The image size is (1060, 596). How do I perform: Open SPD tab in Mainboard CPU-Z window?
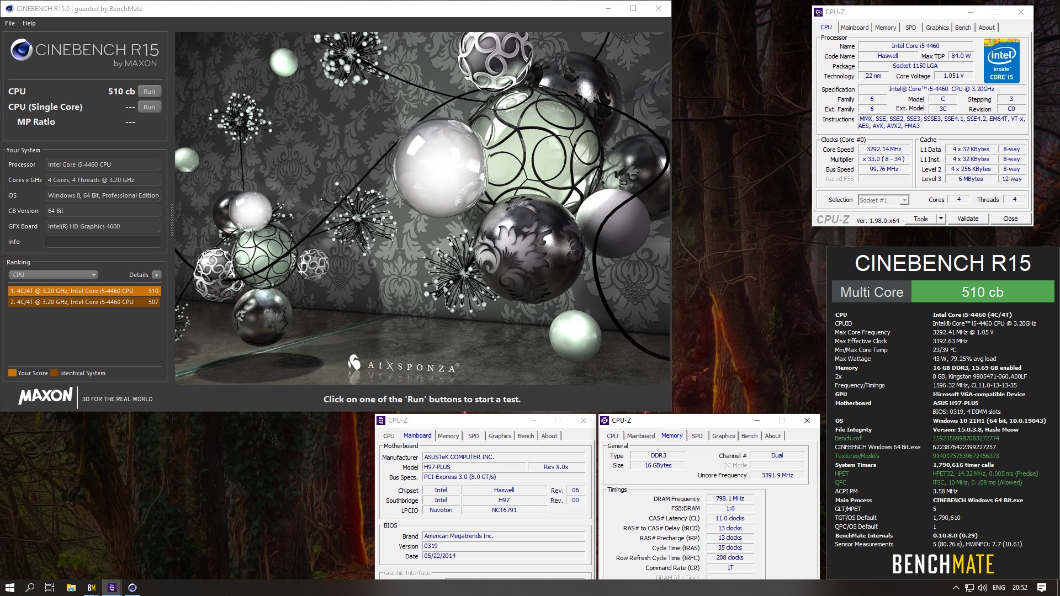474,436
